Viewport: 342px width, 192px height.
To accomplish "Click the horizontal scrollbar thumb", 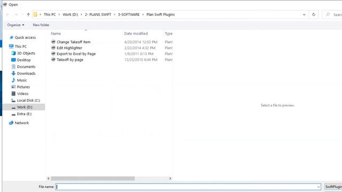I will click(92, 178).
